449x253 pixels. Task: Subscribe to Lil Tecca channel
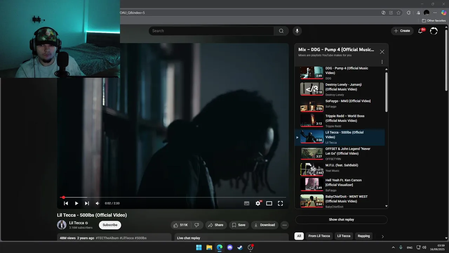[x=110, y=225]
